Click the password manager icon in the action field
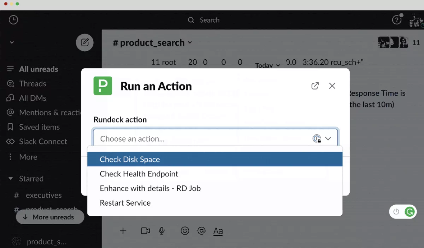This screenshot has height=248, width=424. tap(317, 139)
